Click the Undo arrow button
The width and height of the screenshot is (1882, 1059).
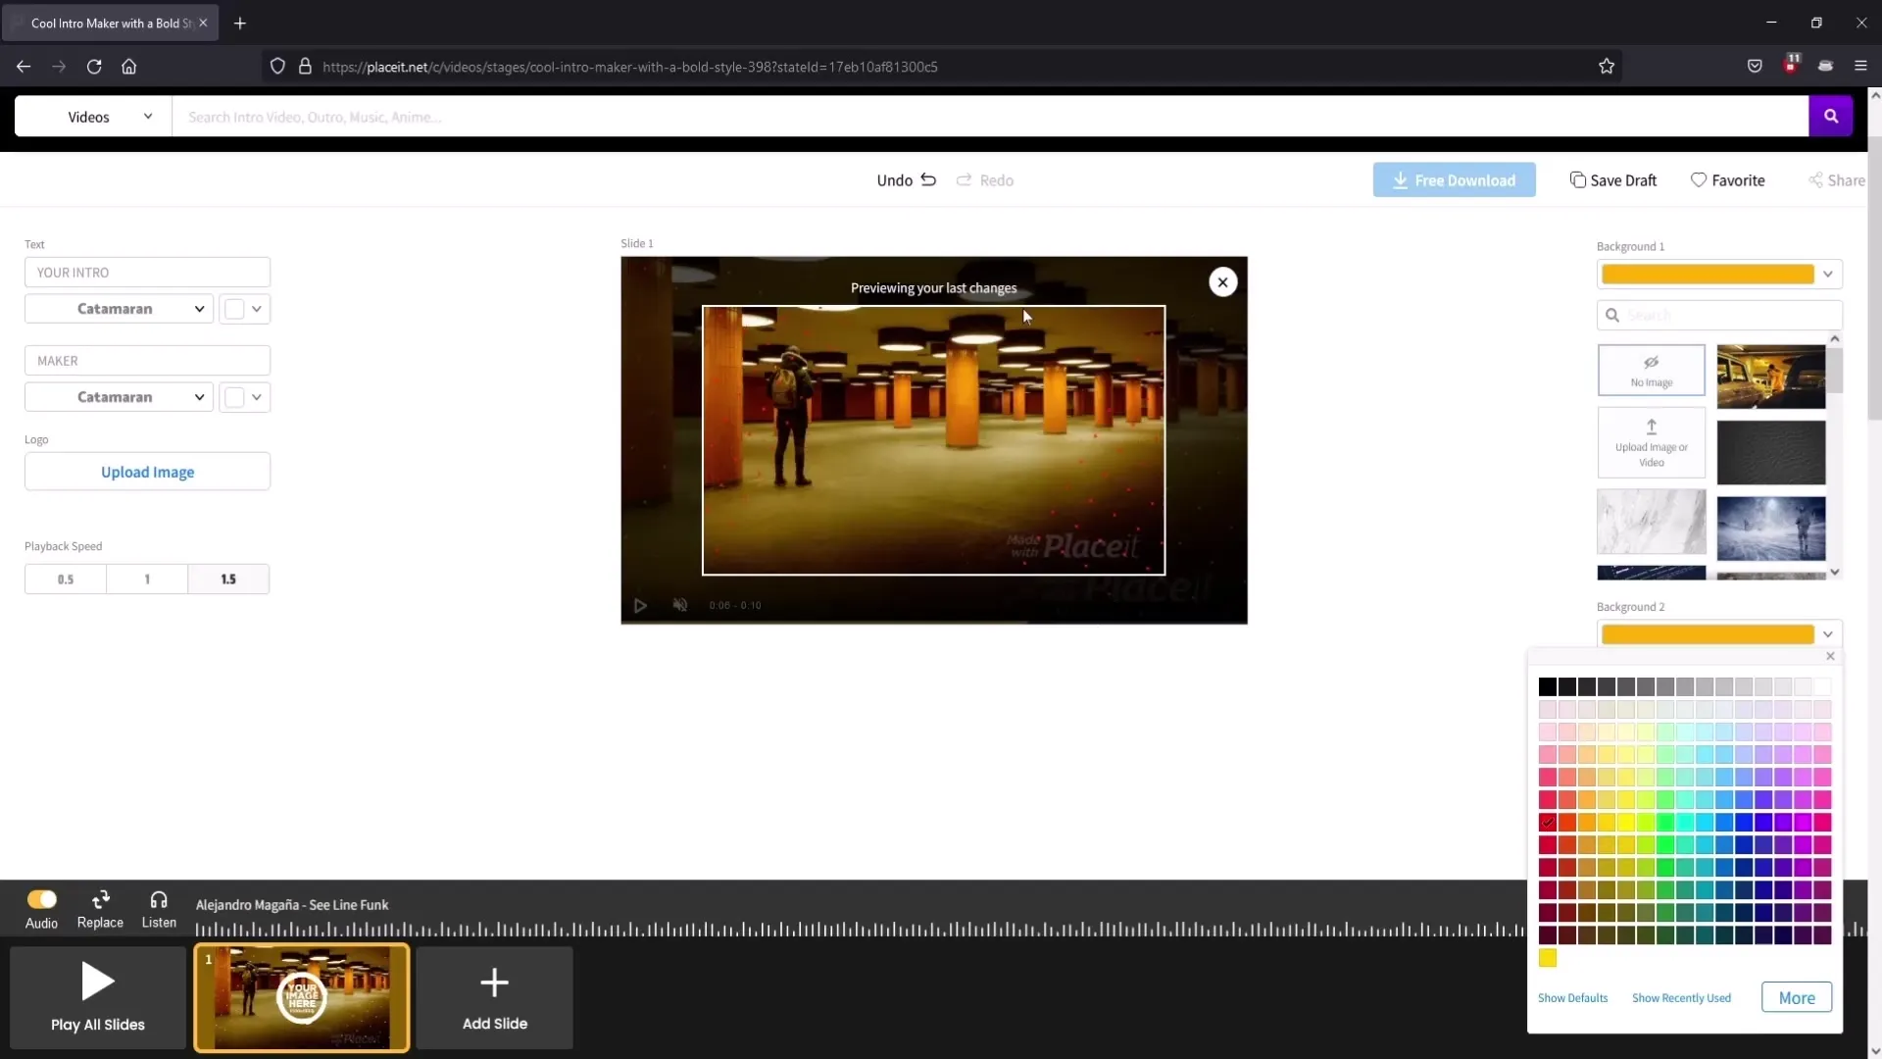click(x=927, y=179)
